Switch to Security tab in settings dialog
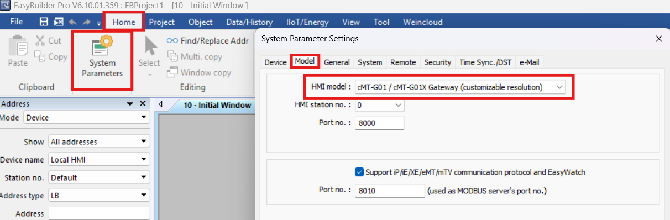Viewport: 670px width, 220px height. tap(438, 62)
